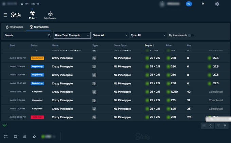Screen dimensions: 231x143
Task: Add game to favorites with star icon
Action: click(34, 137)
